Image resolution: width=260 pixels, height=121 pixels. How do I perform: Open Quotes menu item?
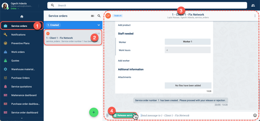[15, 60]
